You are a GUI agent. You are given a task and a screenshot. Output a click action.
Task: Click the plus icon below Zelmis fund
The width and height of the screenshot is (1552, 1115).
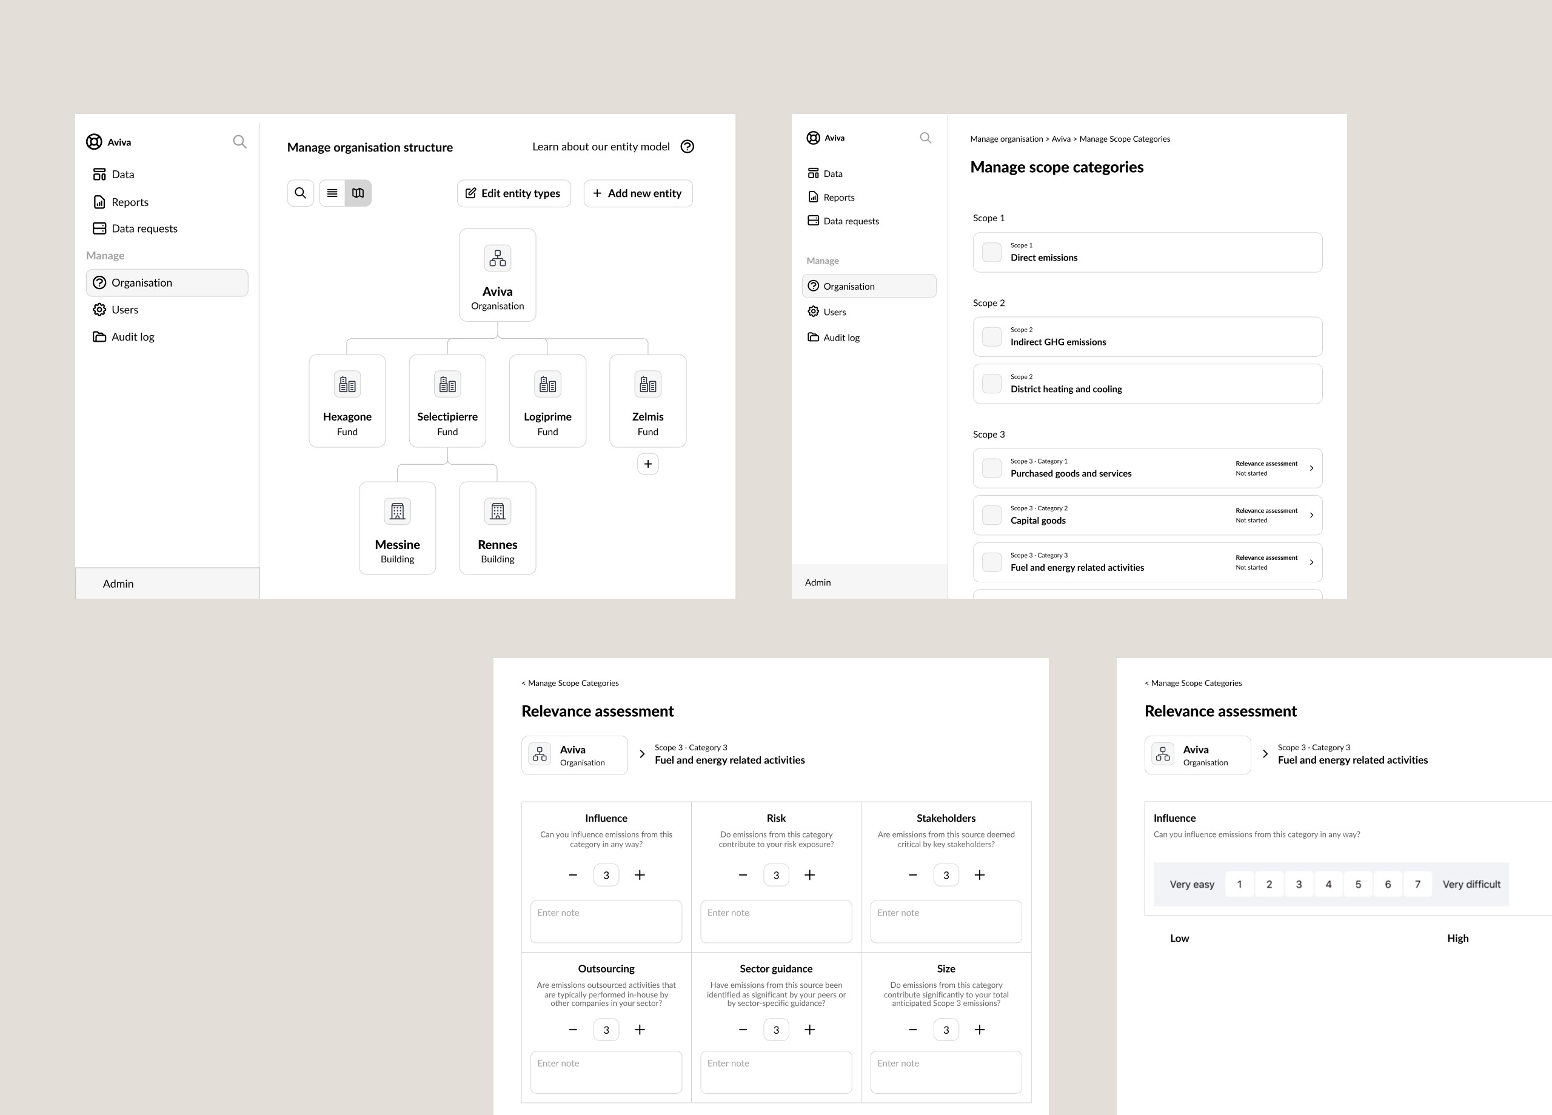coord(647,464)
